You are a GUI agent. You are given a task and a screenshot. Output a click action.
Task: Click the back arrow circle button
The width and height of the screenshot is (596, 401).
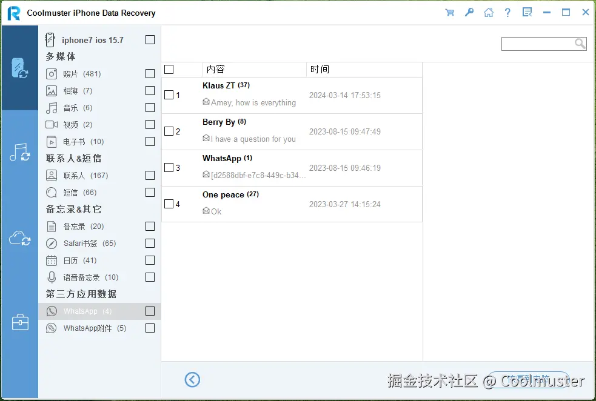(x=192, y=379)
